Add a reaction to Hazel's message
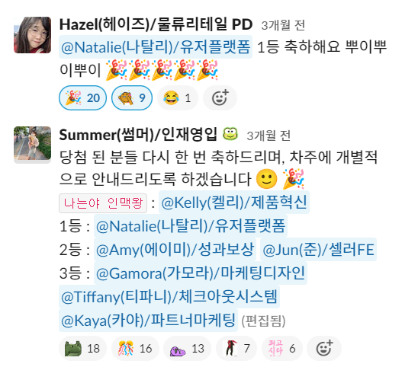The width and height of the screenshot is (402, 367). (x=220, y=97)
